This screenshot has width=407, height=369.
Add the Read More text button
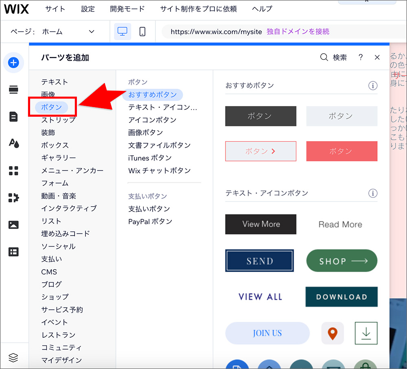[340, 225]
